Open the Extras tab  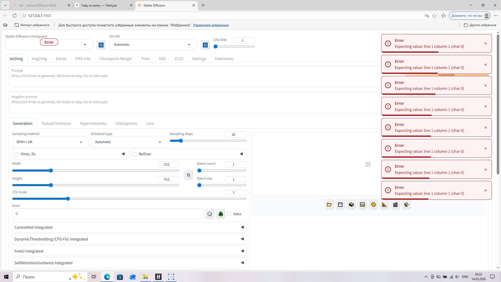(61, 59)
